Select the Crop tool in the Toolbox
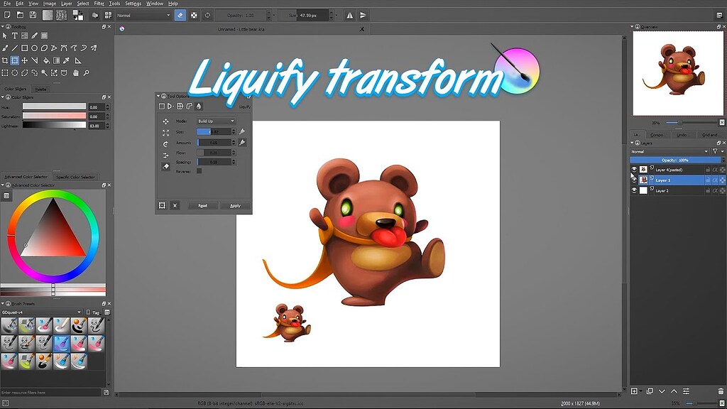 pos(5,60)
